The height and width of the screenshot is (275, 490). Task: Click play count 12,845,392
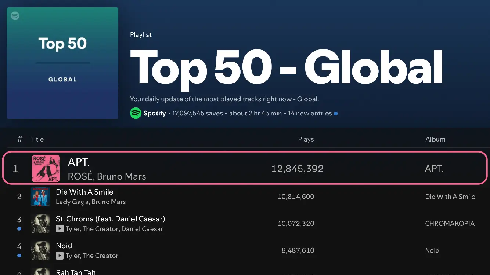[x=298, y=169]
